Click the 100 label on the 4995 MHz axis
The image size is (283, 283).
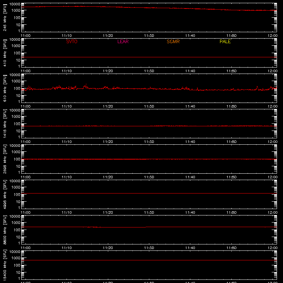tap(17, 194)
